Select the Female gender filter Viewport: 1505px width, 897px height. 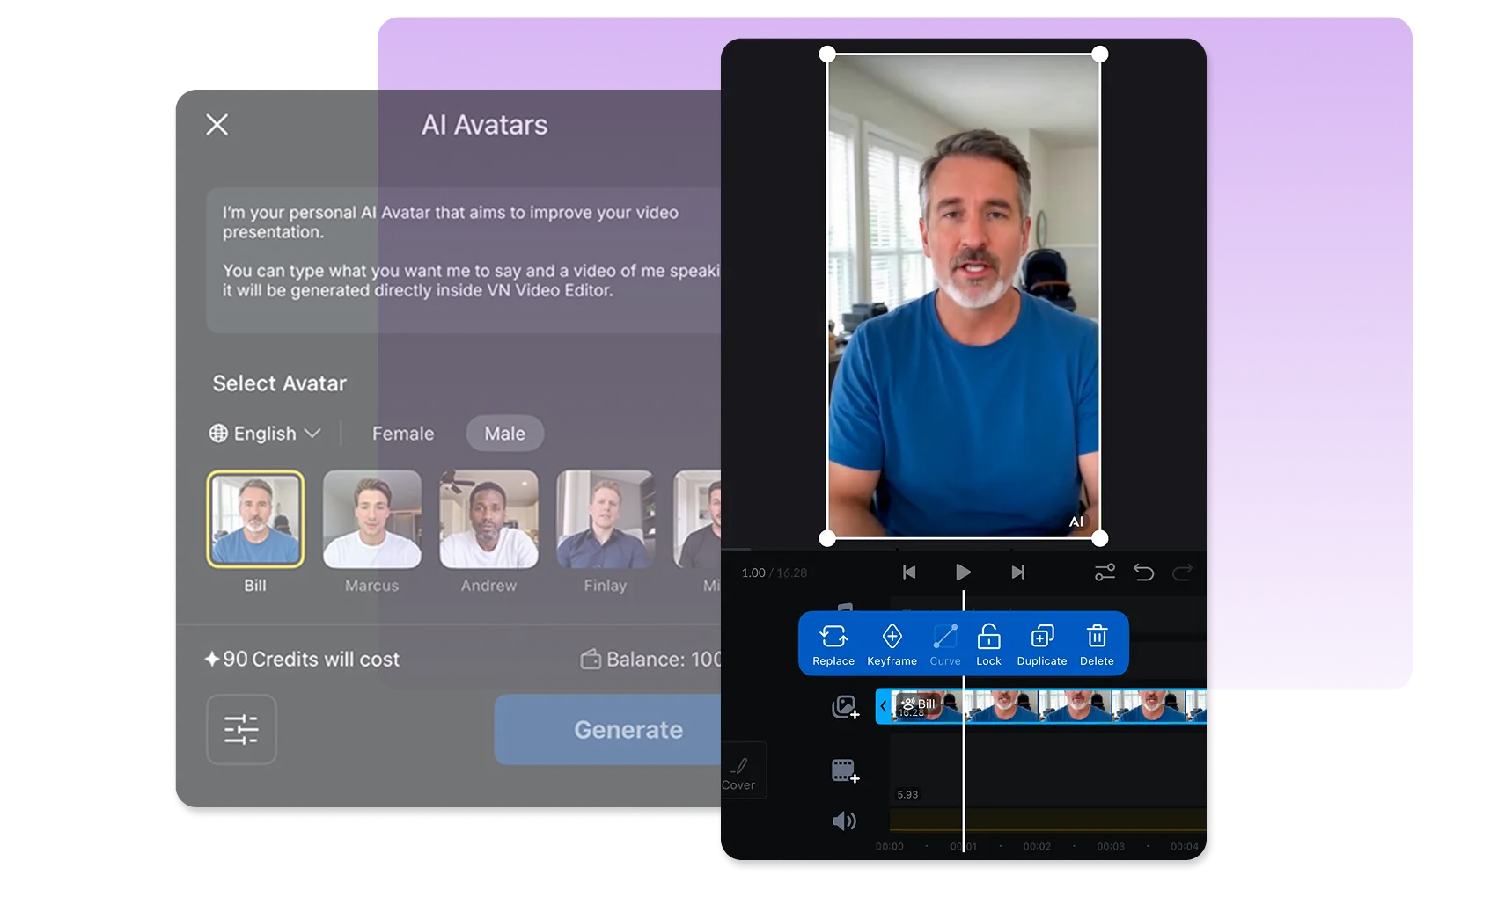point(403,434)
